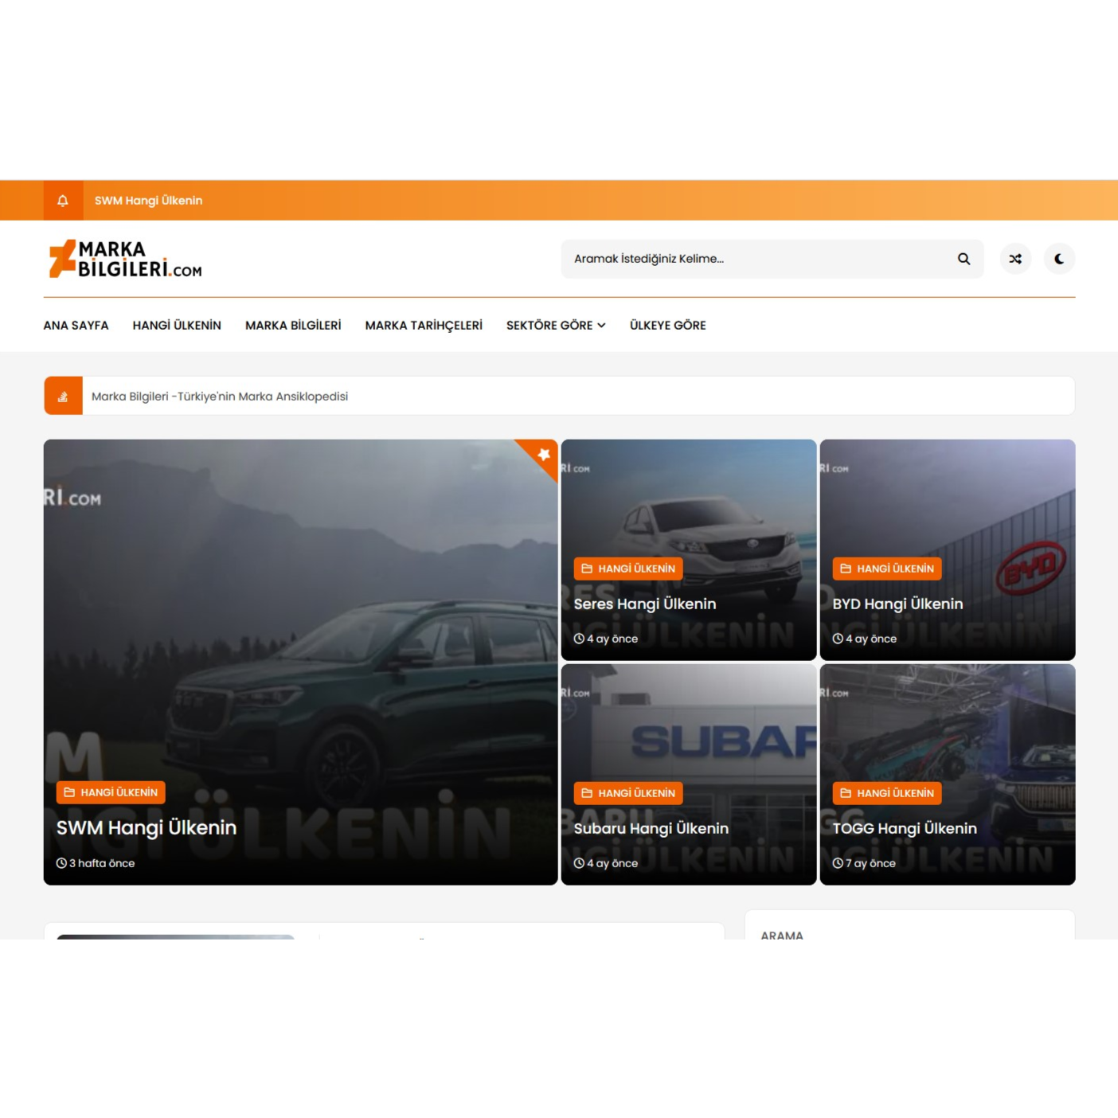This screenshot has width=1118, height=1118.
Task: Click the orange breadcrumb home icon
Action: tap(63, 396)
